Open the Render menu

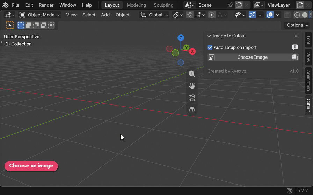pos(46,5)
